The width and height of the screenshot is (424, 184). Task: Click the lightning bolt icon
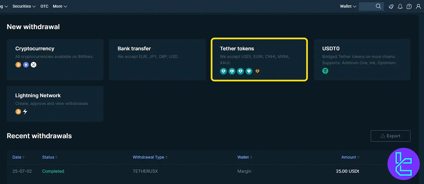point(25,112)
